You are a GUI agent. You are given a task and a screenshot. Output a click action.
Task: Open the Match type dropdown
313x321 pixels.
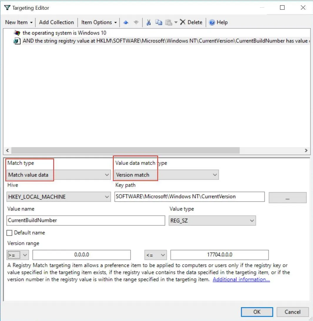point(59,175)
